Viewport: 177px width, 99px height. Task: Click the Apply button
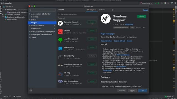[132, 91]
